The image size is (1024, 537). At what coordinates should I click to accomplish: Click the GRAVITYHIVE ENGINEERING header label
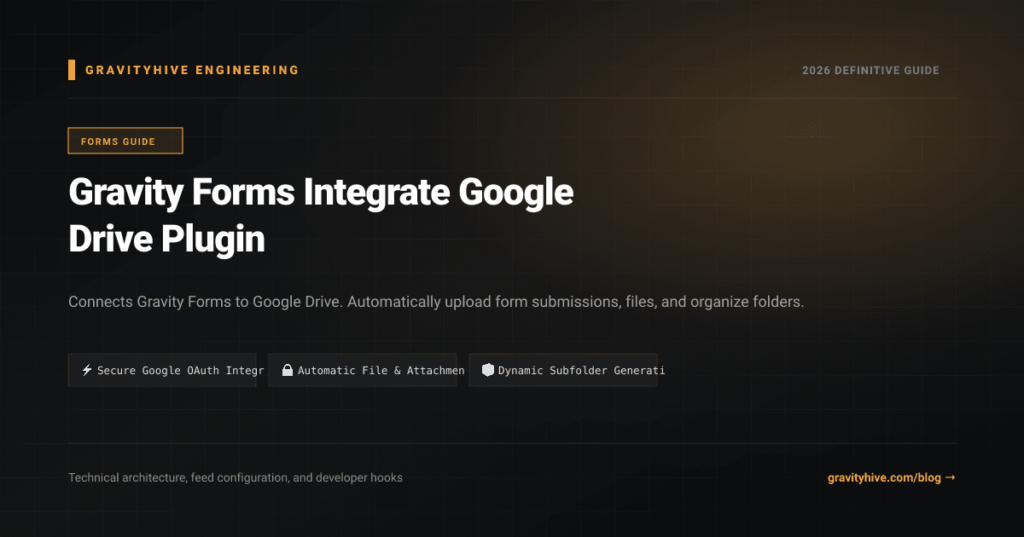click(x=192, y=71)
